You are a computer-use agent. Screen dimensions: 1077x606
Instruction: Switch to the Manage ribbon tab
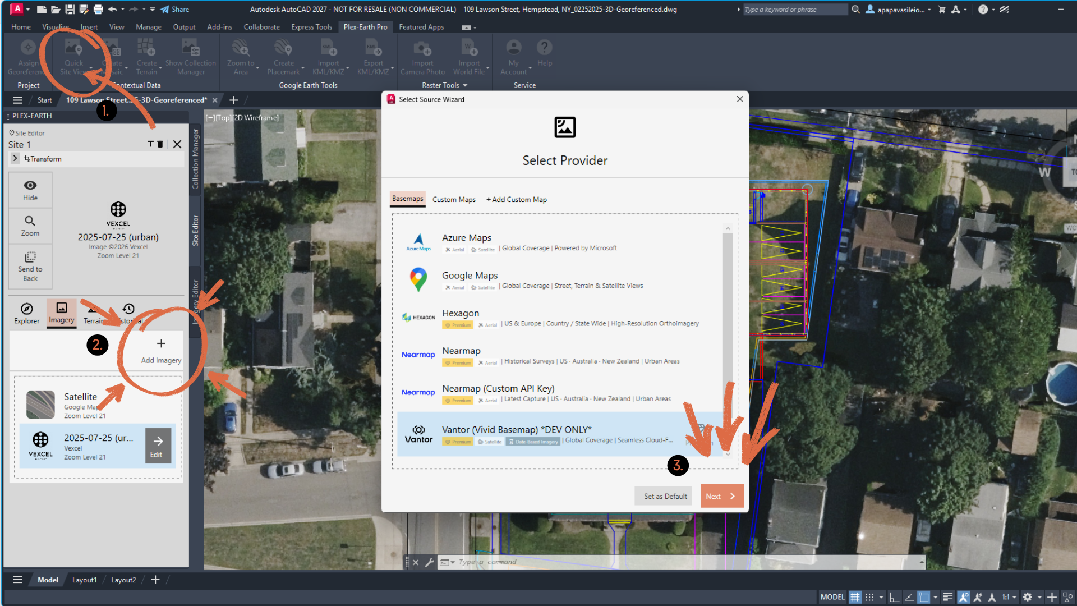tap(148, 27)
